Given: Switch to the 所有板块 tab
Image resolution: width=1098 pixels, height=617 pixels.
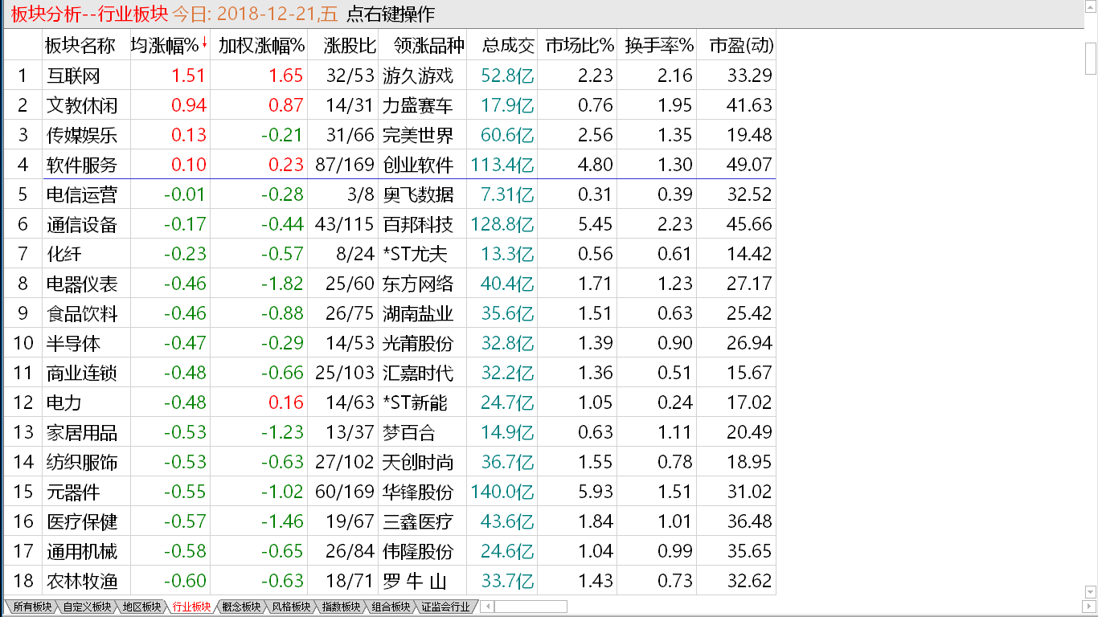Looking at the screenshot, I should 32,607.
